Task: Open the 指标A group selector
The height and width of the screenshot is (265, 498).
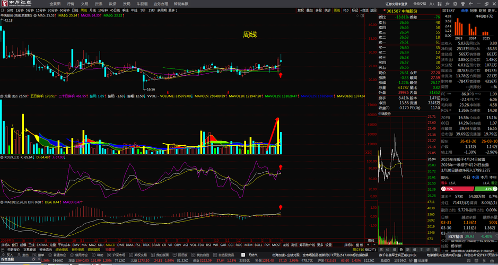Action: 6,245
